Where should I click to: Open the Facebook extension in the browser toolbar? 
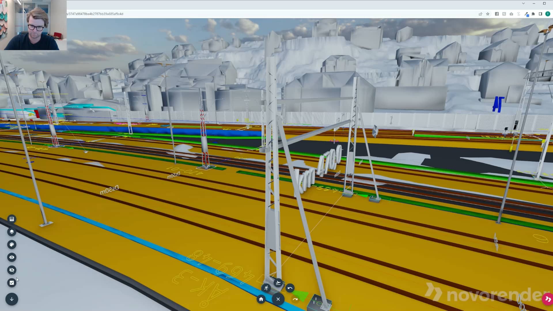pos(496,14)
